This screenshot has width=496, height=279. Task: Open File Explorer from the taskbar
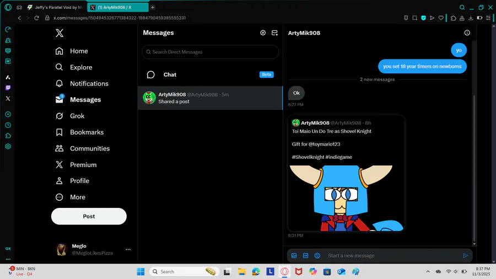(242, 271)
